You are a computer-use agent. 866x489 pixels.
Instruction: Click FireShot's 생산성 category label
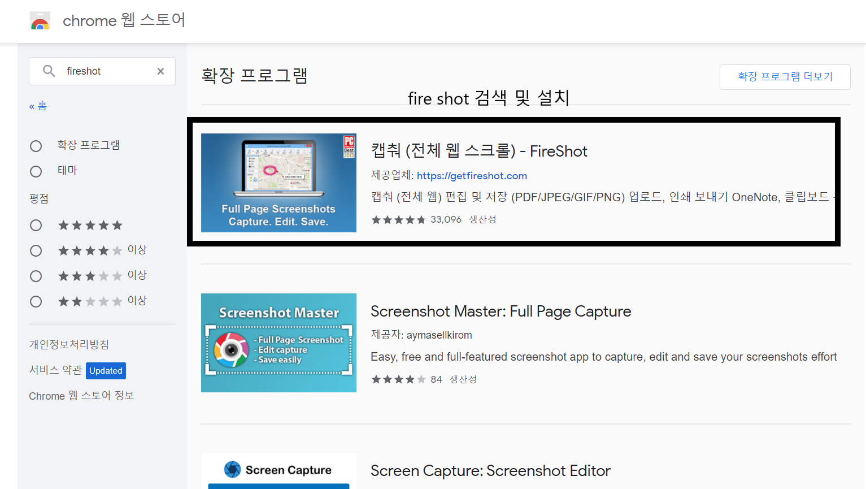[x=482, y=219]
